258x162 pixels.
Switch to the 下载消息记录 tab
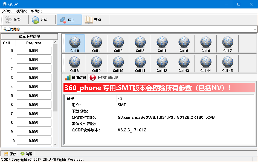tap(104, 78)
